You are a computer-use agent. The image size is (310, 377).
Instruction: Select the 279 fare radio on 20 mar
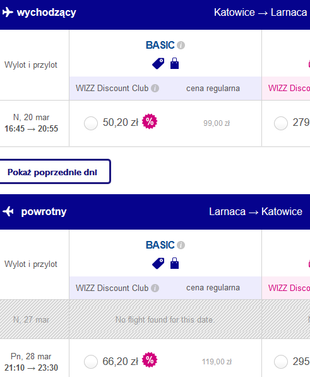coord(281,123)
